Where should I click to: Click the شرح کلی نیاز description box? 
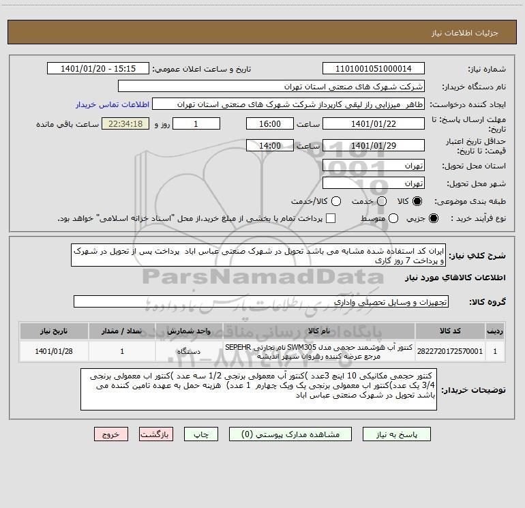(x=258, y=255)
